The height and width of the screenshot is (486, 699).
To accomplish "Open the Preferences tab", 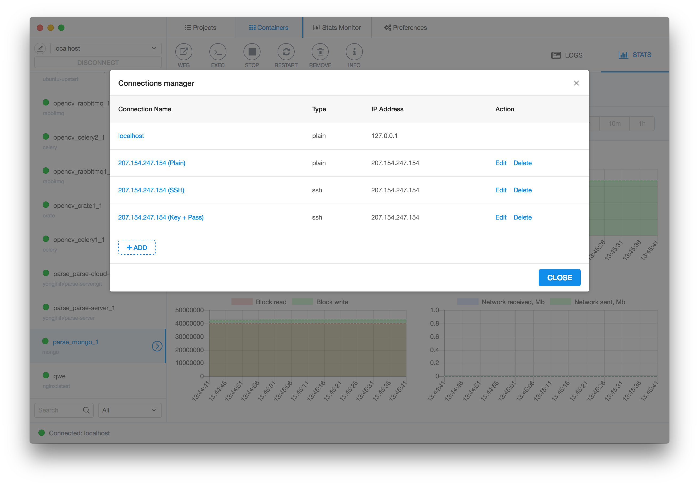I will (x=405, y=28).
